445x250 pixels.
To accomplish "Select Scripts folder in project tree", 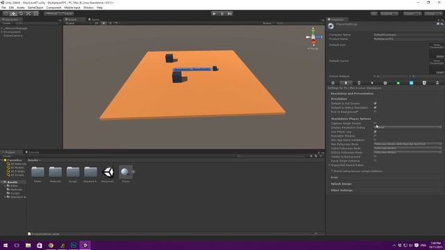I will (13, 193).
